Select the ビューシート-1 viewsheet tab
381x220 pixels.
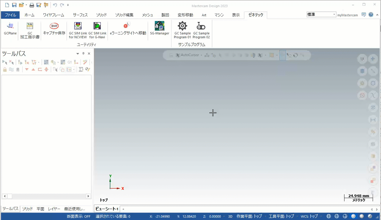coord(107,209)
